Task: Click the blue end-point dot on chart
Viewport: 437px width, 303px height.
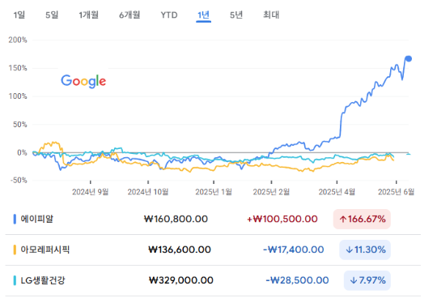Action: [x=409, y=58]
